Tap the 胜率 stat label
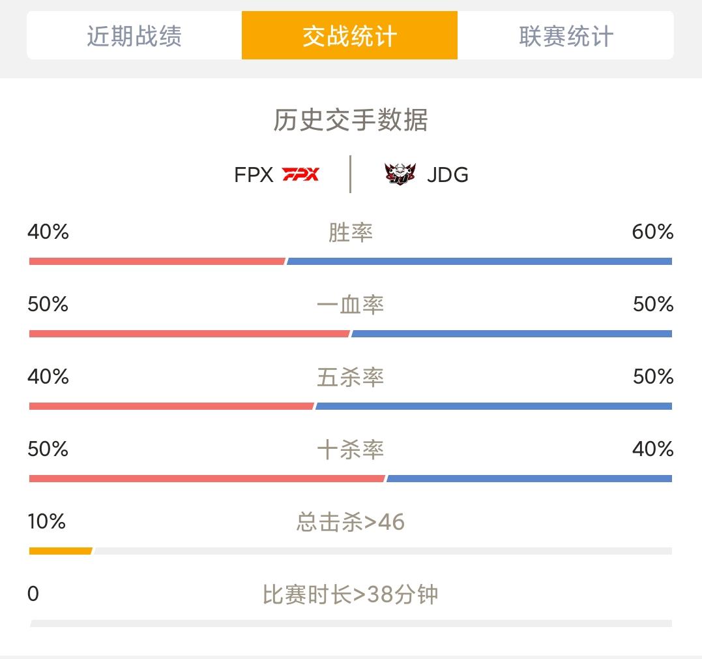 coord(351,233)
